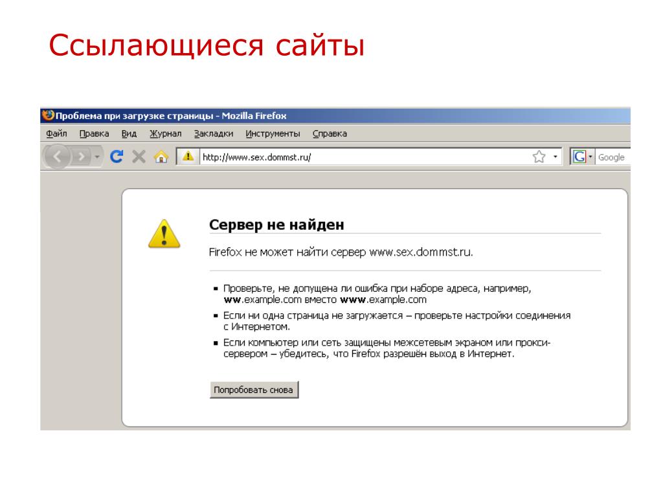Click the Попробовать снова button
The image size is (663, 497).
click(x=254, y=390)
